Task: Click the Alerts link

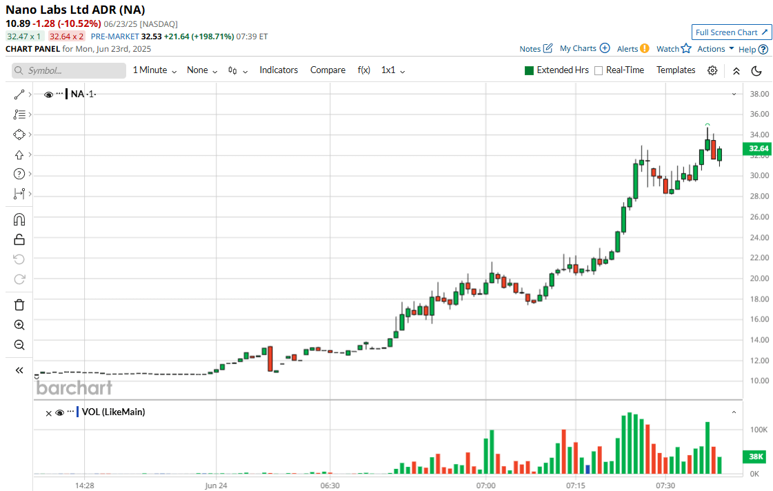Action: point(627,49)
